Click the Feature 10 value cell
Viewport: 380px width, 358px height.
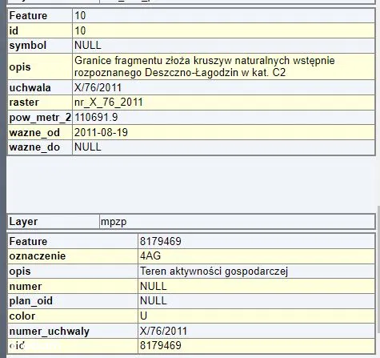223,16
